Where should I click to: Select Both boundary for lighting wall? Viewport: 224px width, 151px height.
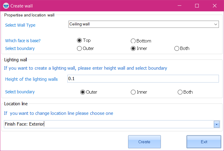pos(180,92)
